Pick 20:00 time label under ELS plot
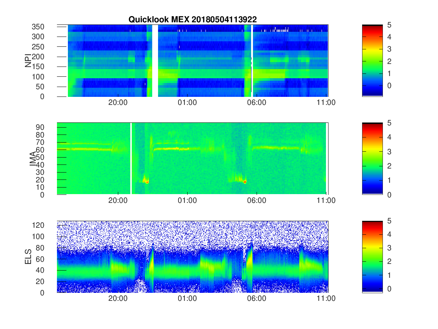Screen dimensions: 438x329 [x=118, y=298]
